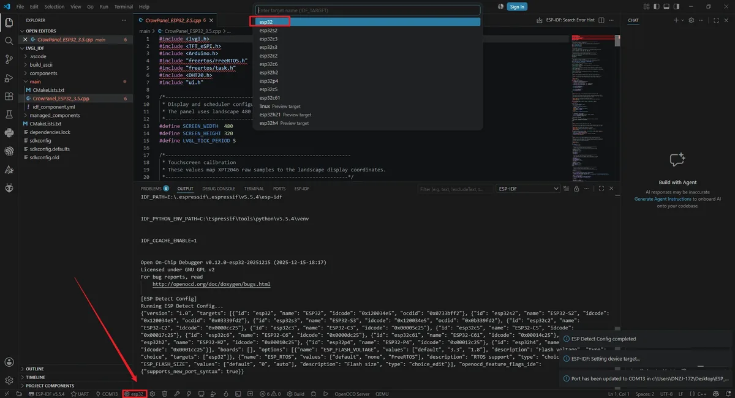
Task: Open SDK configuration gear in status bar
Action: coord(153,394)
